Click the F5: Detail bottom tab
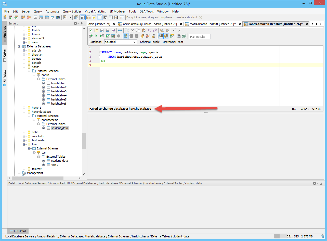This screenshot has height=241, width=327. 18,231
